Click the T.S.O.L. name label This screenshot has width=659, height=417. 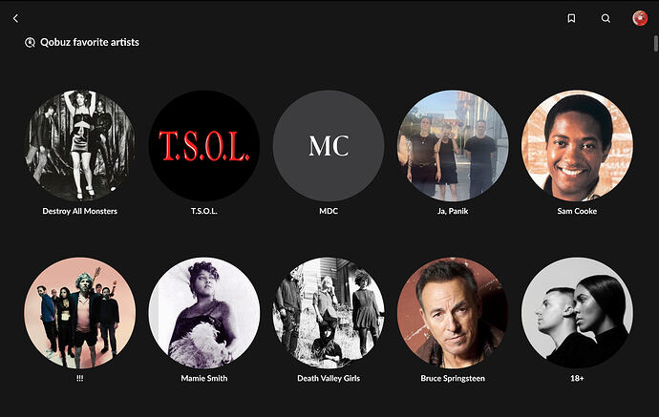pyautogui.click(x=204, y=211)
